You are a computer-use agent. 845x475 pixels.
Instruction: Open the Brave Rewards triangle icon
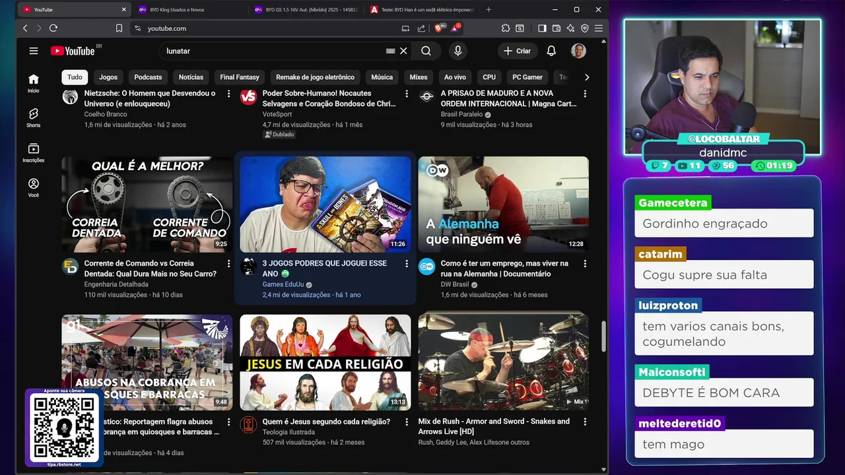456,28
